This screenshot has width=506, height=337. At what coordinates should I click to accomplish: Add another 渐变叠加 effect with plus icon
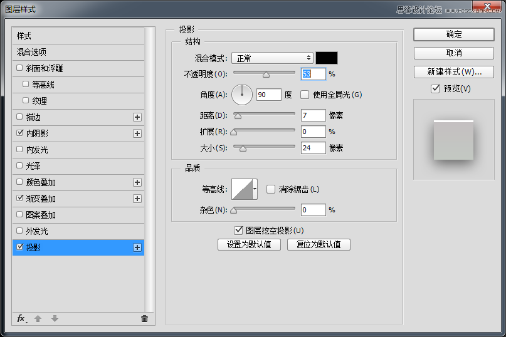(137, 199)
